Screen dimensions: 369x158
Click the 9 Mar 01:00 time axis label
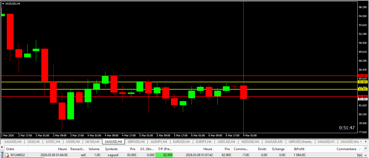(x=250, y=135)
